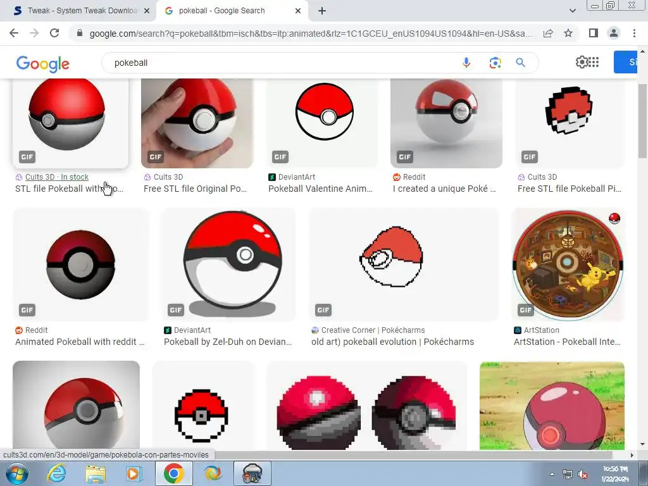Open STL file Pokeball with result title
Image resolution: width=648 pixels, height=486 pixels.
(x=69, y=189)
